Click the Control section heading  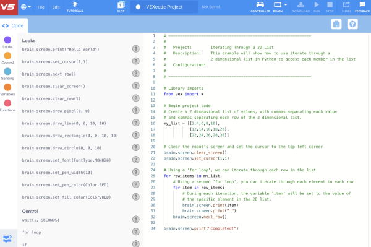[x=30, y=211]
